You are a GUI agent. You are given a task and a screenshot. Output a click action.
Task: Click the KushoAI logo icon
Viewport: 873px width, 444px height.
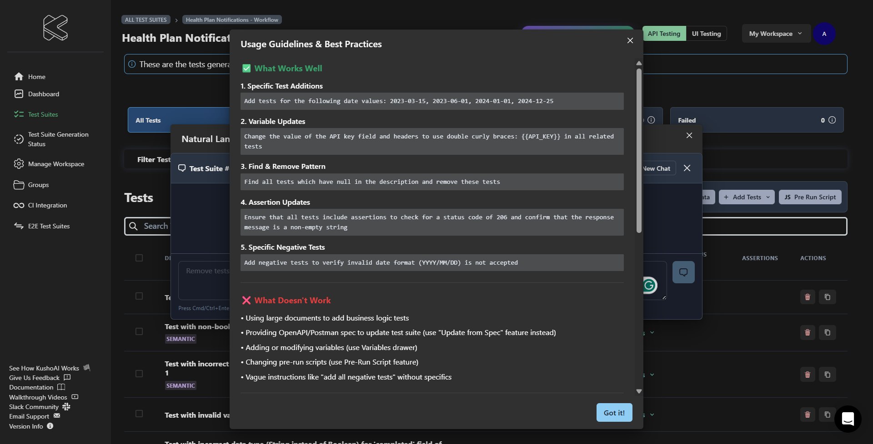click(x=55, y=28)
